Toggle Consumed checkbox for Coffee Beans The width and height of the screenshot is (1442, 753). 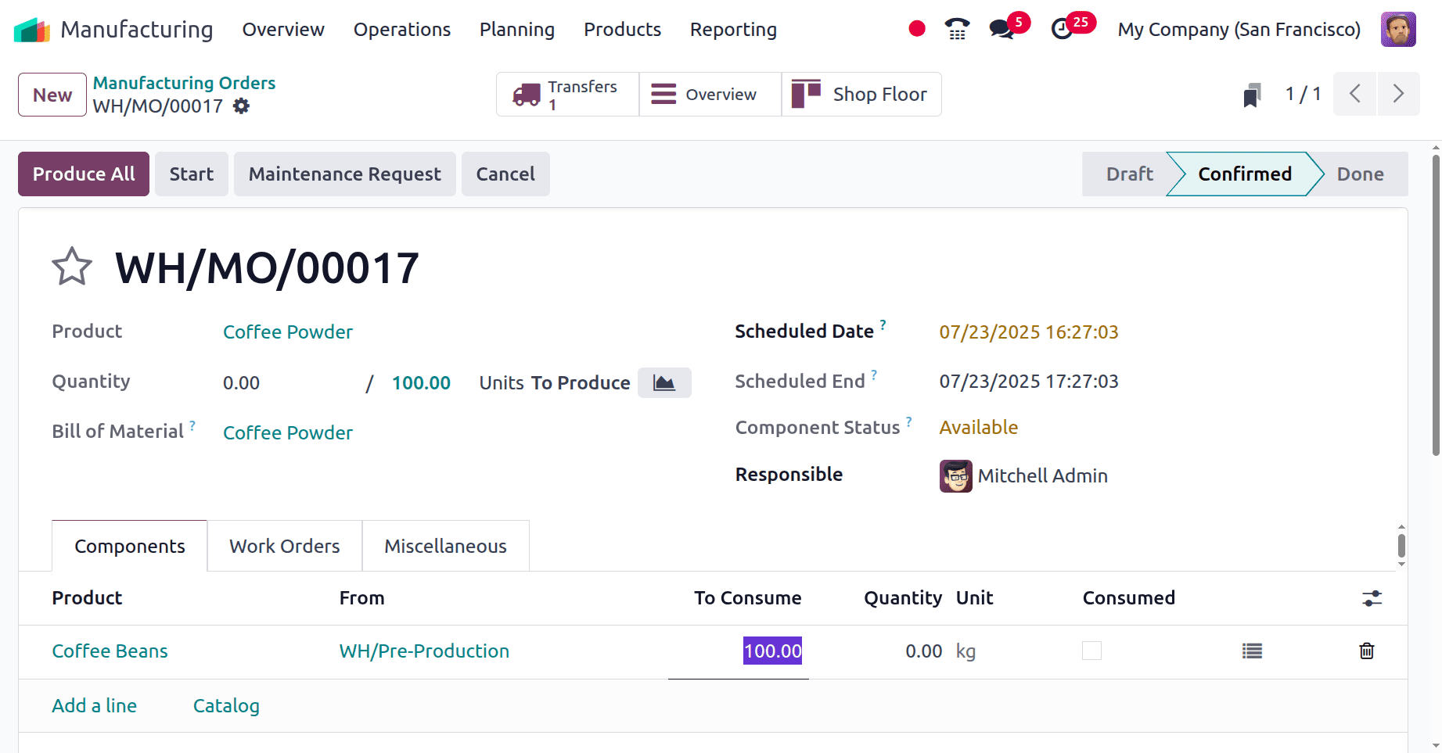pos(1091,651)
